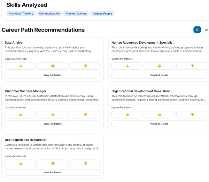Thumbs down Organizational Development Consultant
The height and width of the screenshot is (182, 209).
192,115
